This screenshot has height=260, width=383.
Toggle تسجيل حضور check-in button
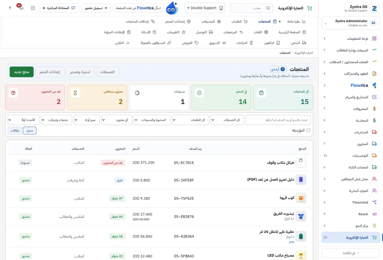(96, 8)
